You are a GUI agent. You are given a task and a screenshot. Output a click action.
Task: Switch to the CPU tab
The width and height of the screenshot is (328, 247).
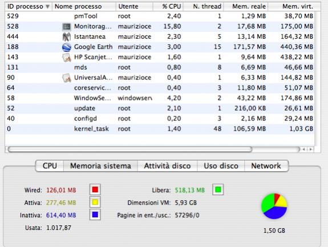[50, 166]
